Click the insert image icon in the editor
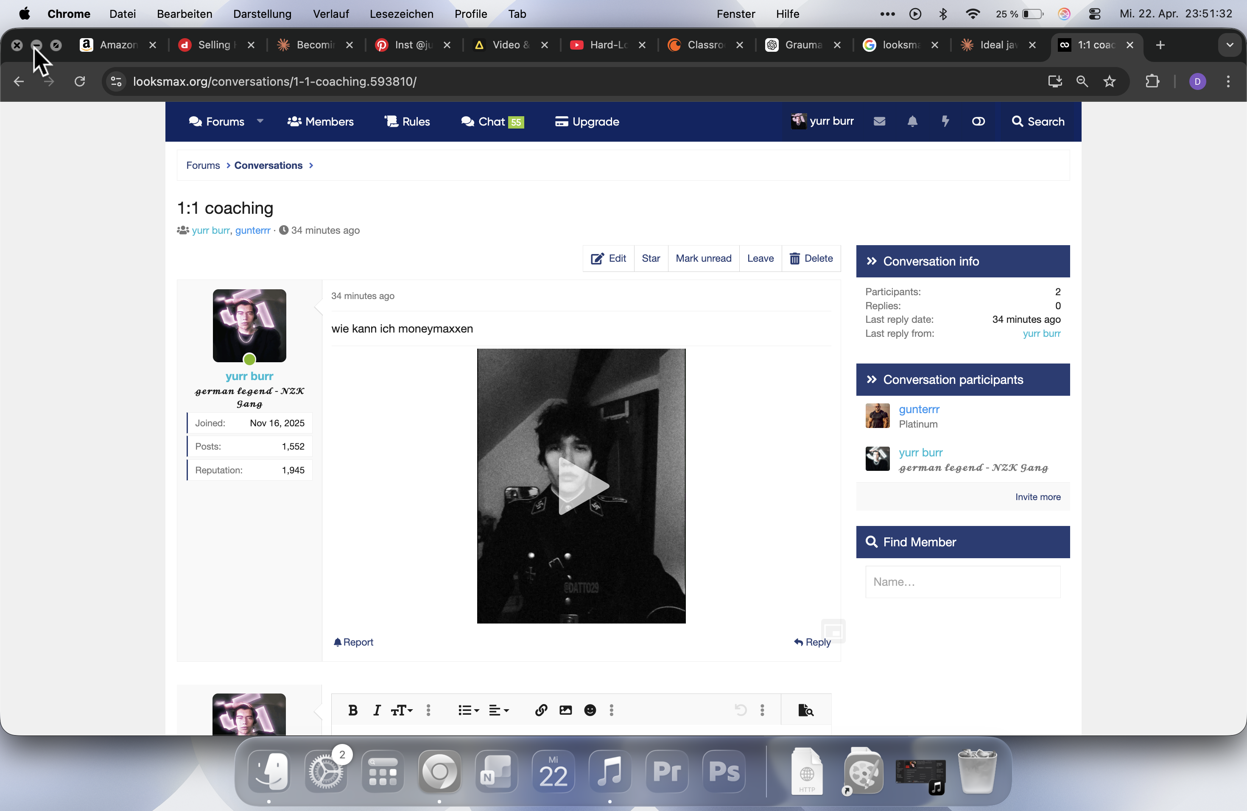Image resolution: width=1247 pixels, height=811 pixels. [x=565, y=710]
